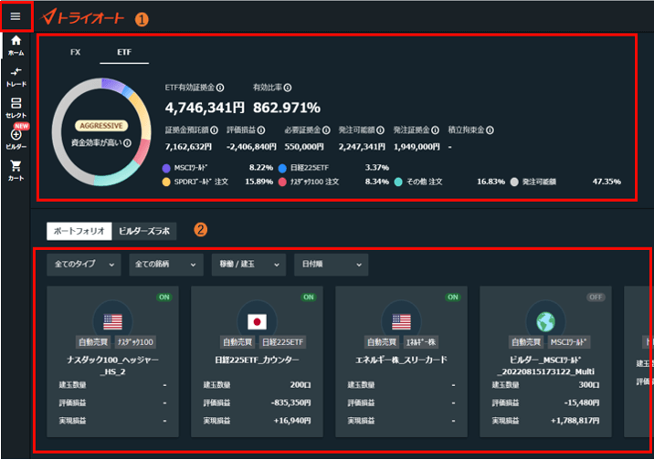Click the 4,746,341円 margin value
654x460 pixels.
tap(205, 108)
